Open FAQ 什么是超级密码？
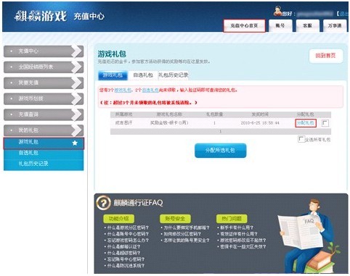The height and width of the screenshot is (276, 350). point(123,253)
